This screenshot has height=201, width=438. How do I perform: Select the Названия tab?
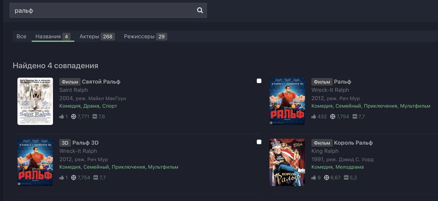53,36
